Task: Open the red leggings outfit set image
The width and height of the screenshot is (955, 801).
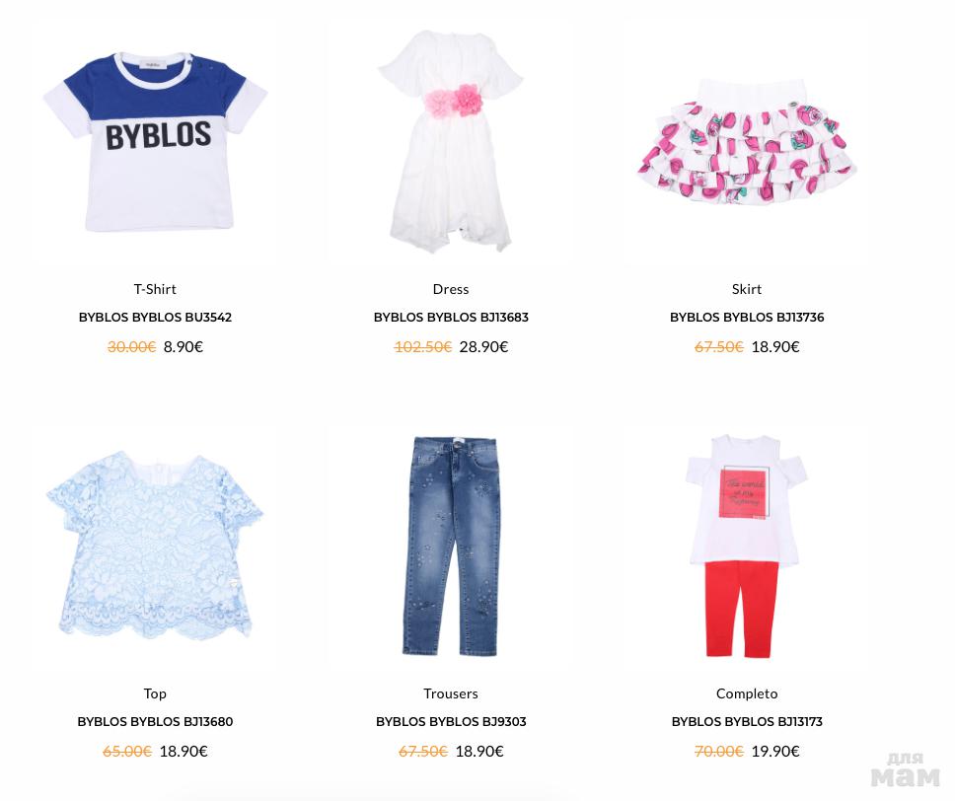Action: [x=747, y=546]
